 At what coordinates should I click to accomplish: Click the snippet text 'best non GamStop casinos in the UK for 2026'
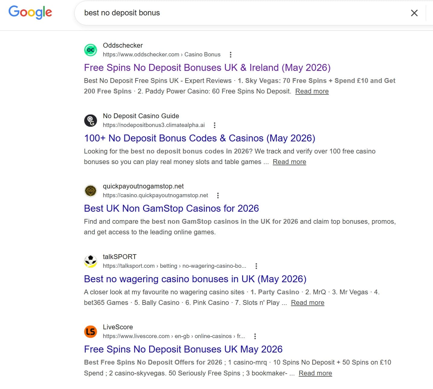(x=225, y=222)
